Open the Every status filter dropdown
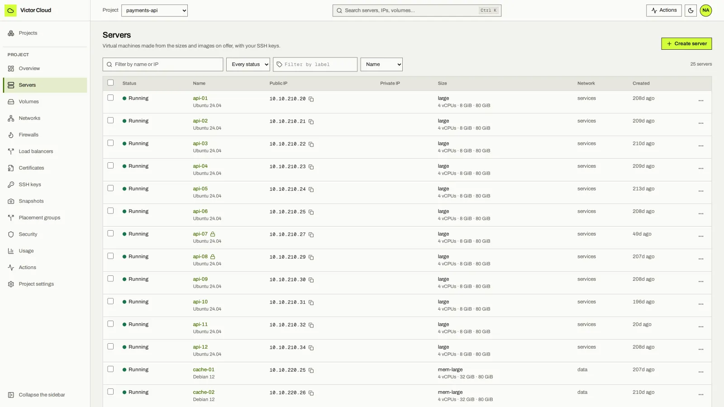This screenshot has width=724, height=407. click(x=248, y=64)
